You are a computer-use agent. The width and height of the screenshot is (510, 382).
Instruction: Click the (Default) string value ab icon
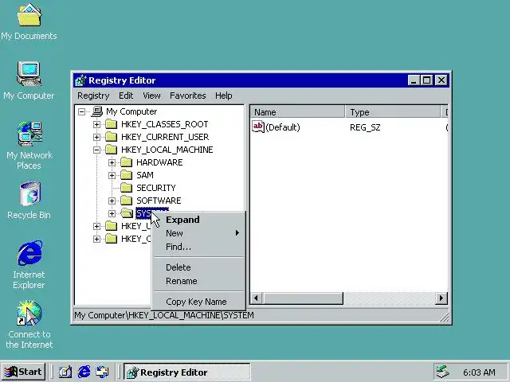pos(258,127)
